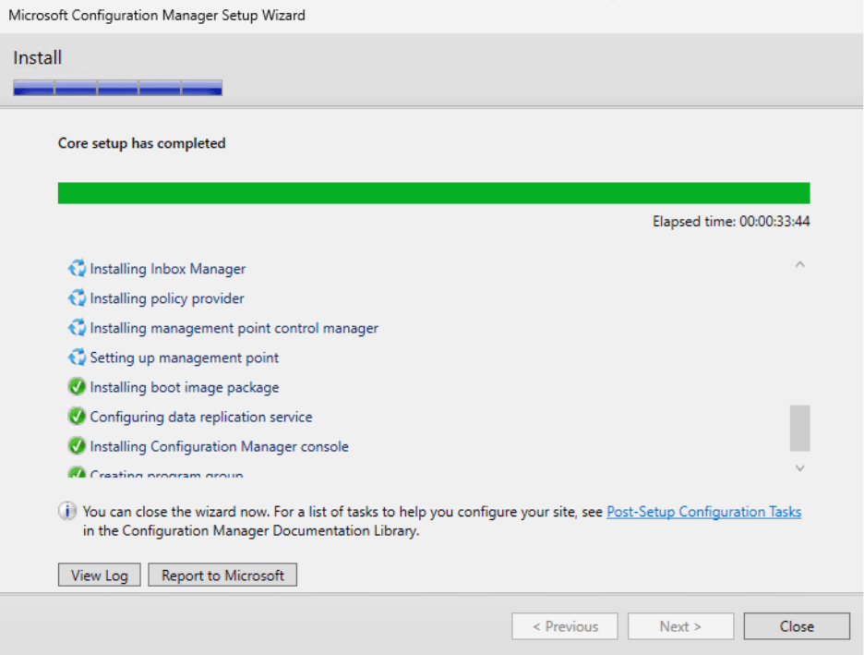Image resolution: width=864 pixels, height=655 pixels.
Task: Click the spinner icon beside Installing Inbox Manager
Action: [x=78, y=268]
